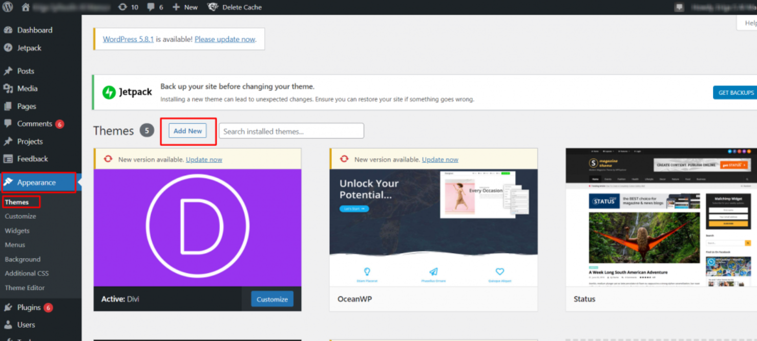Open Pages in the sidebar
The width and height of the screenshot is (757, 341).
tap(27, 106)
